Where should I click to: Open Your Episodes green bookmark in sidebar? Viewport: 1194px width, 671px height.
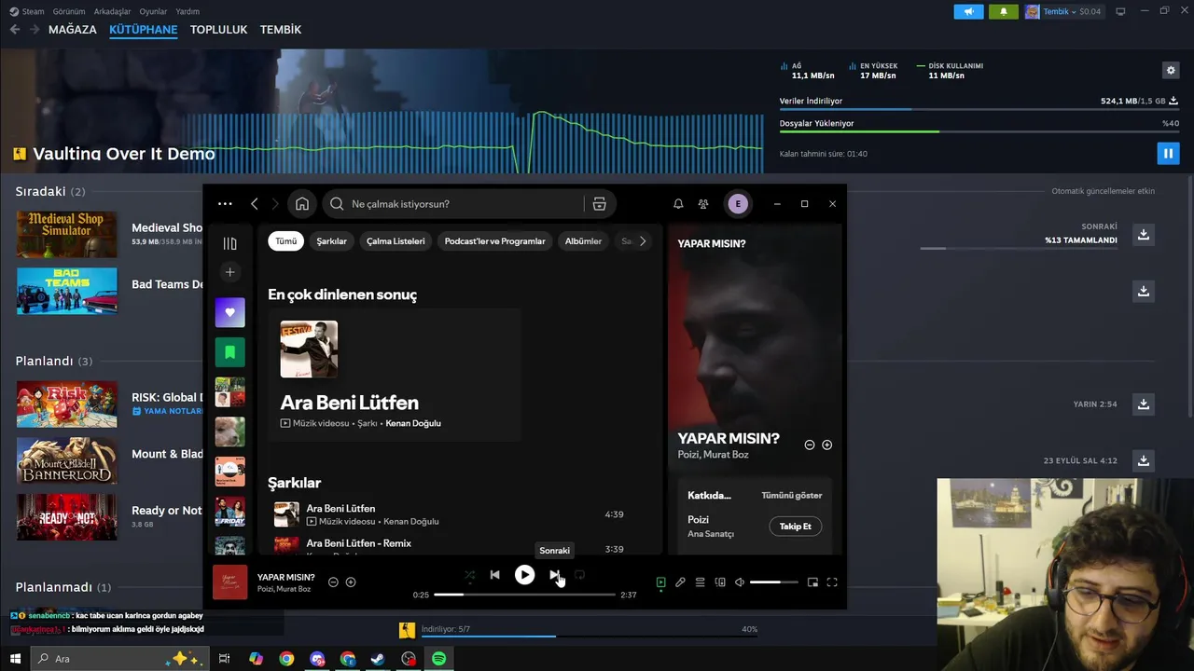229,352
